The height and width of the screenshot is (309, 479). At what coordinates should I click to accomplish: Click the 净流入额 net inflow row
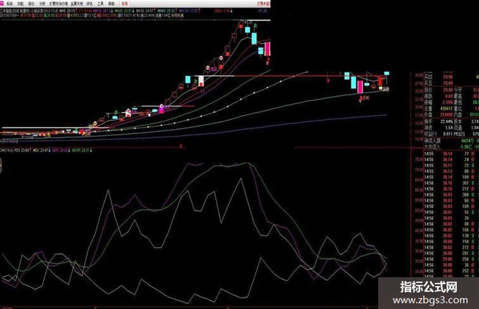tap(451, 141)
